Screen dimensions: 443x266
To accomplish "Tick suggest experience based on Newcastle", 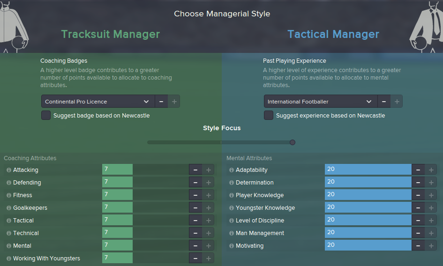I will [269, 115].
